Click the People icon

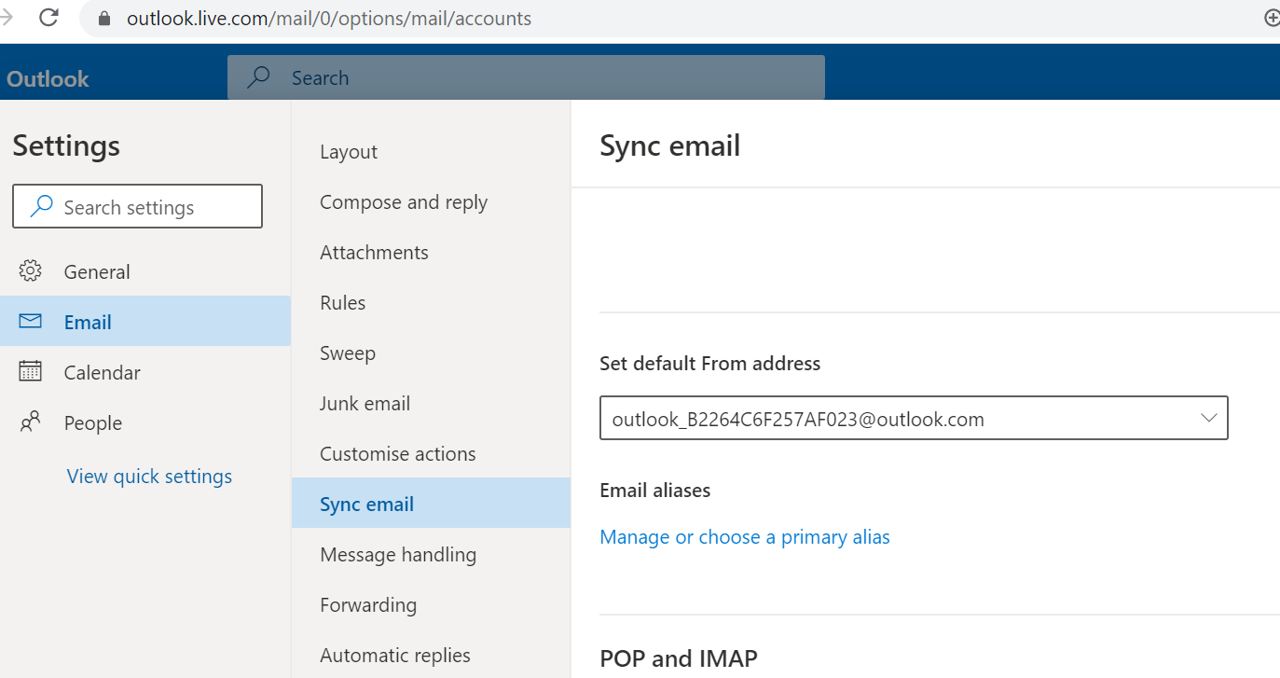coord(30,422)
